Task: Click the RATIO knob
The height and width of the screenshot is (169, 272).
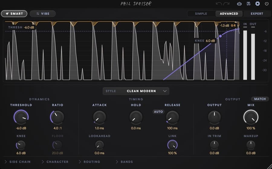Action: (x=57, y=117)
